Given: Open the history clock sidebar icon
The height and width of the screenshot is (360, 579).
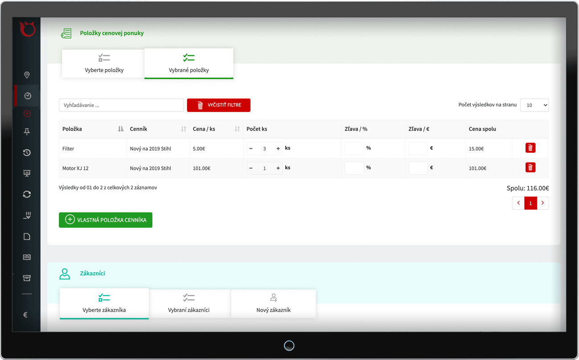Looking at the screenshot, I should point(27,152).
